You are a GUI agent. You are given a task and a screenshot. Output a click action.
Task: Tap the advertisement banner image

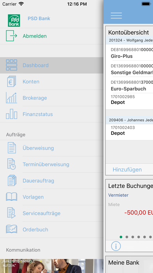[x=52, y=266]
